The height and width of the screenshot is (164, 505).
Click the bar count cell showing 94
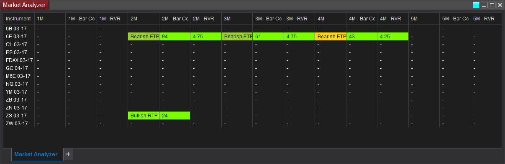[174, 36]
